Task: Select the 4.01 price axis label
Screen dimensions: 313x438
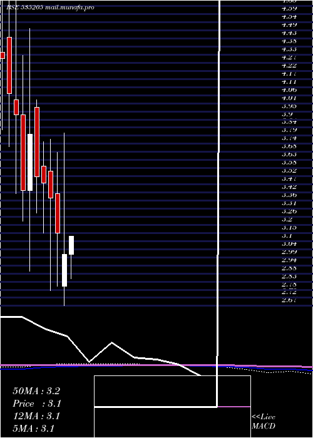Action: point(289,98)
